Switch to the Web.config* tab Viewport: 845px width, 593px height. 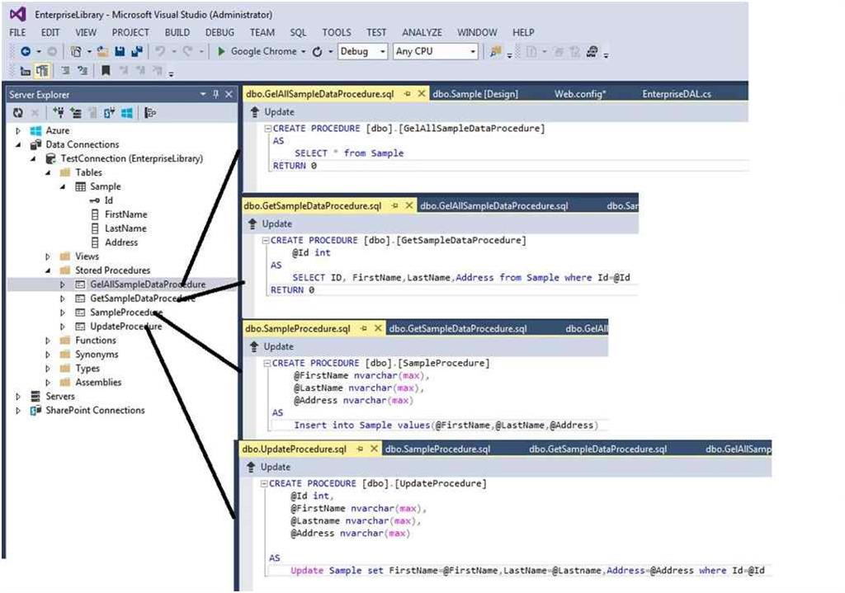pyautogui.click(x=580, y=94)
